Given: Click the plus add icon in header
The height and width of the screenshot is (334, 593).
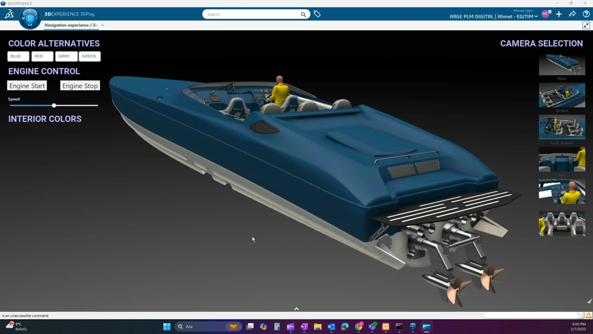Looking at the screenshot, I should tap(559, 14).
